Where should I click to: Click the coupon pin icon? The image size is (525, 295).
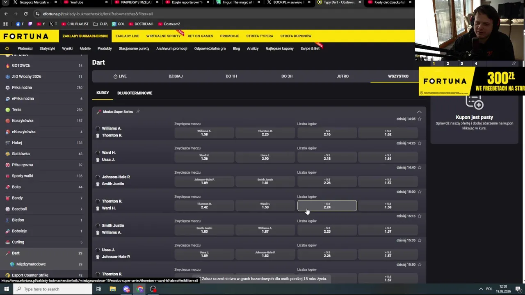pos(514,64)
